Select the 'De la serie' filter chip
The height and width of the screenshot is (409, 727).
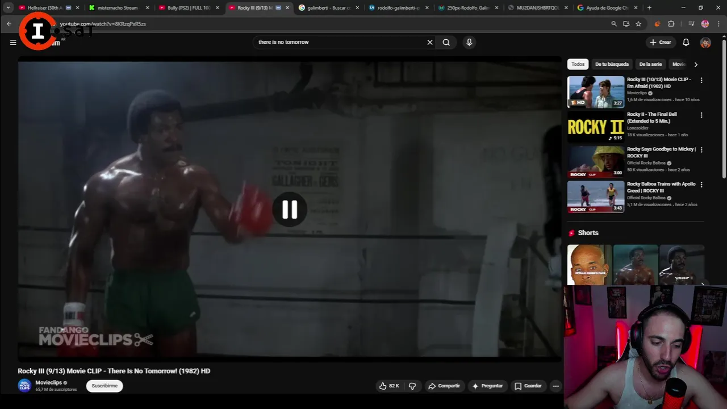coord(650,64)
